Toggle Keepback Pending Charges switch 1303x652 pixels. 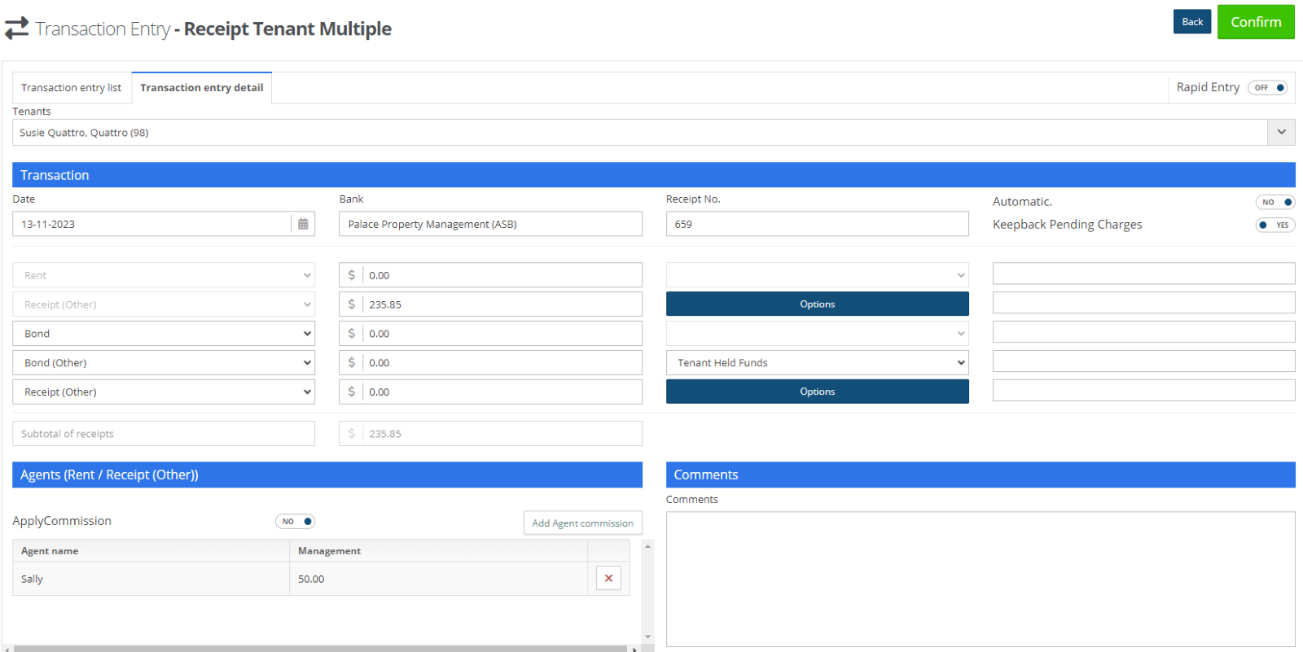pyautogui.click(x=1275, y=225)
